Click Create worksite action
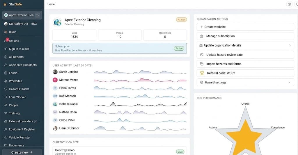Image resolution: width=298 pixels, height=155 pixels. coord(245,27)
